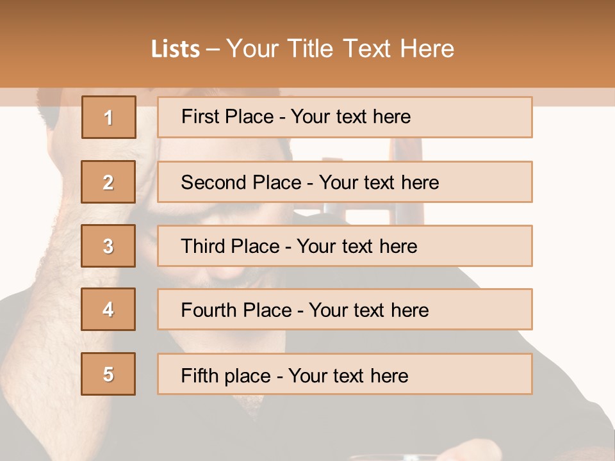This screenshot has width=615, height=461.
Task: Select the number 4 square
Action: coord(108,309)
